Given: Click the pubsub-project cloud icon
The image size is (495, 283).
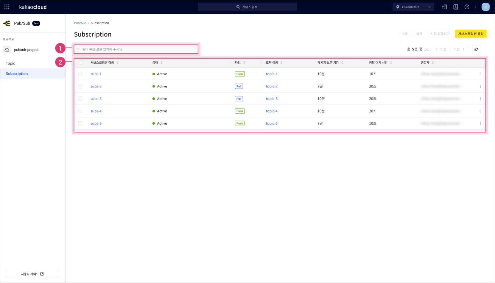Looking at the screenshot, I should pos(7,50).
